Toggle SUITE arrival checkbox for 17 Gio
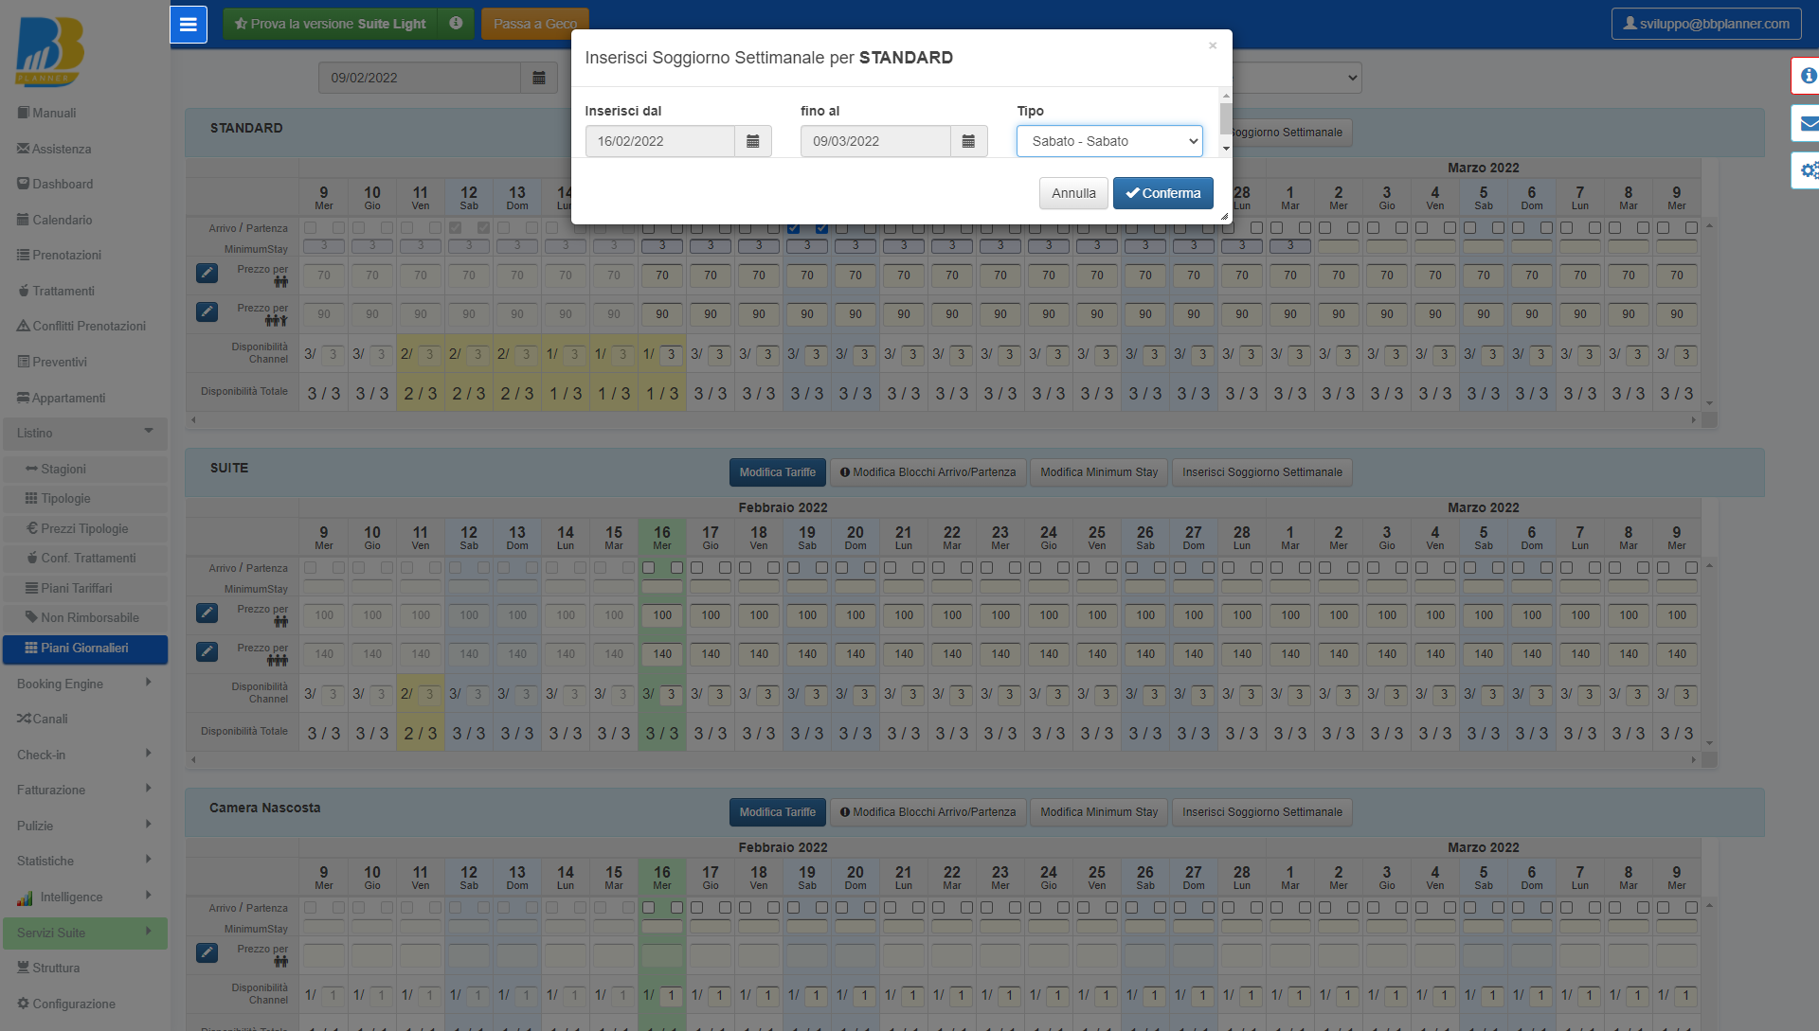Image resolution: width=1819 pixels, height=1031 pixels. click(697, 568)
